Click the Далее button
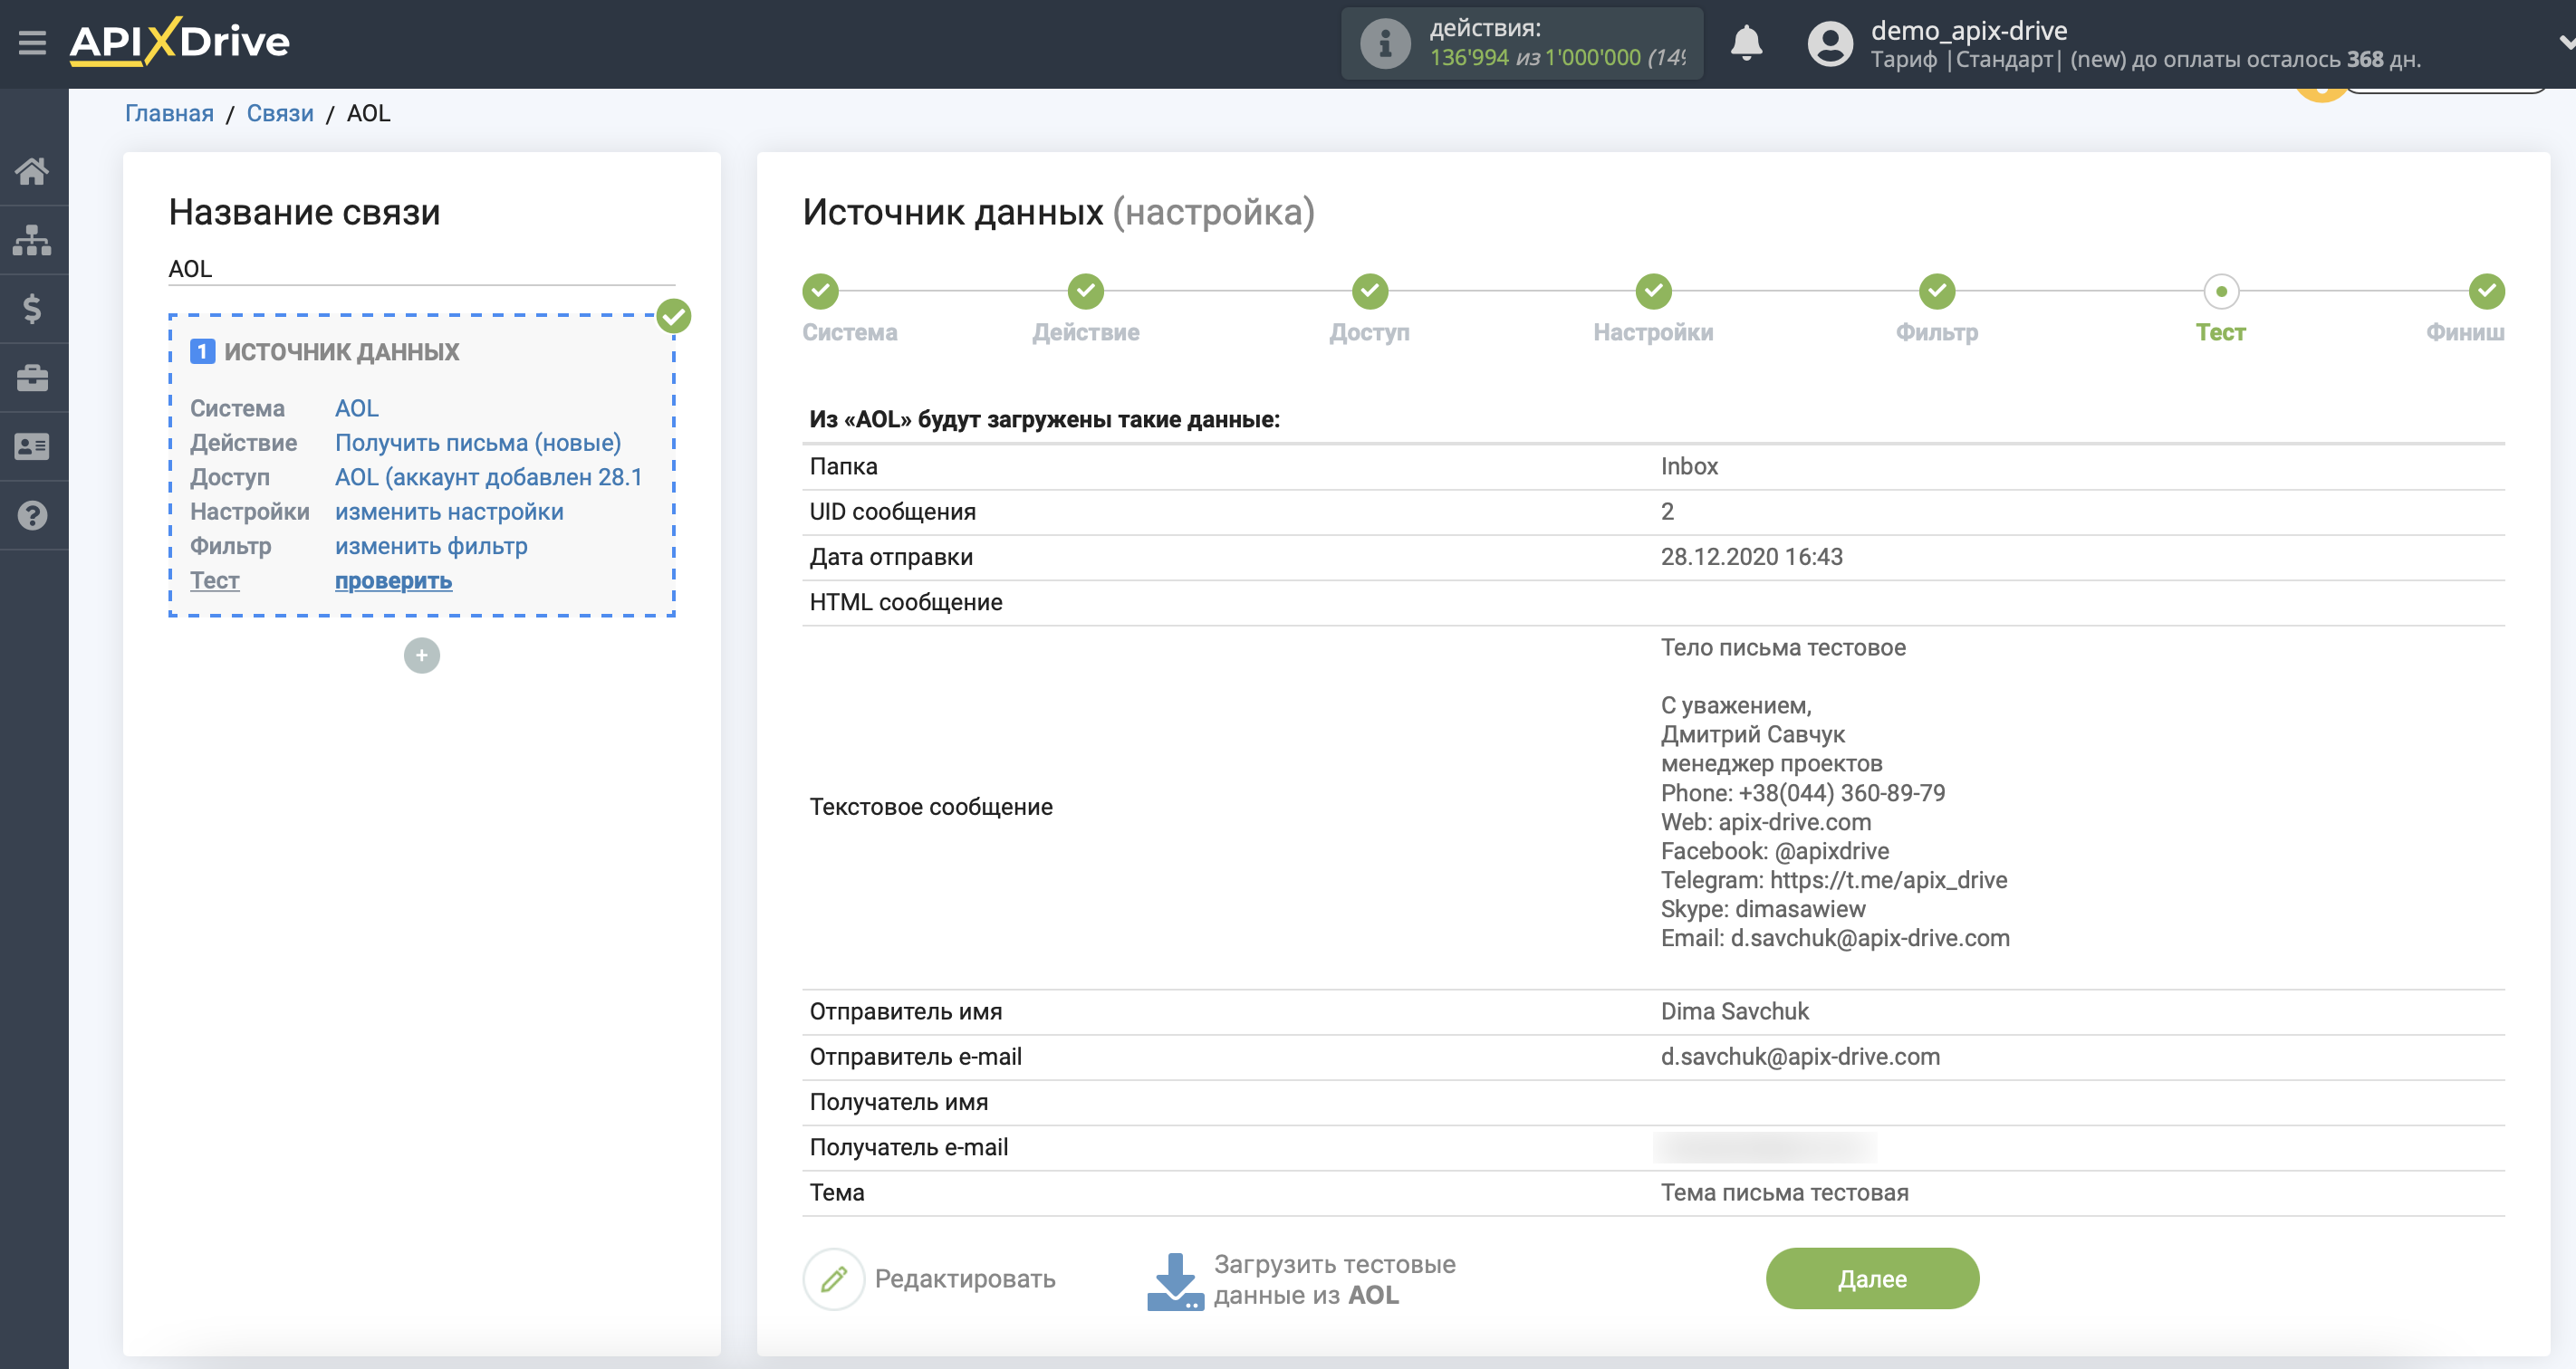The height and width of the screenshot is (1369, 2576). point(1871,1278)
